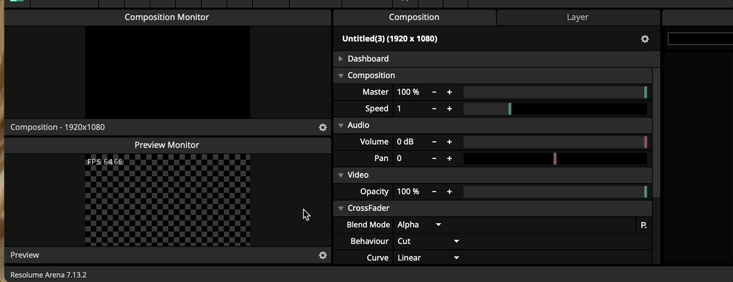Click the P. button beside Blend Mode
Screen dimensions: 733x282
click(644, 225)
